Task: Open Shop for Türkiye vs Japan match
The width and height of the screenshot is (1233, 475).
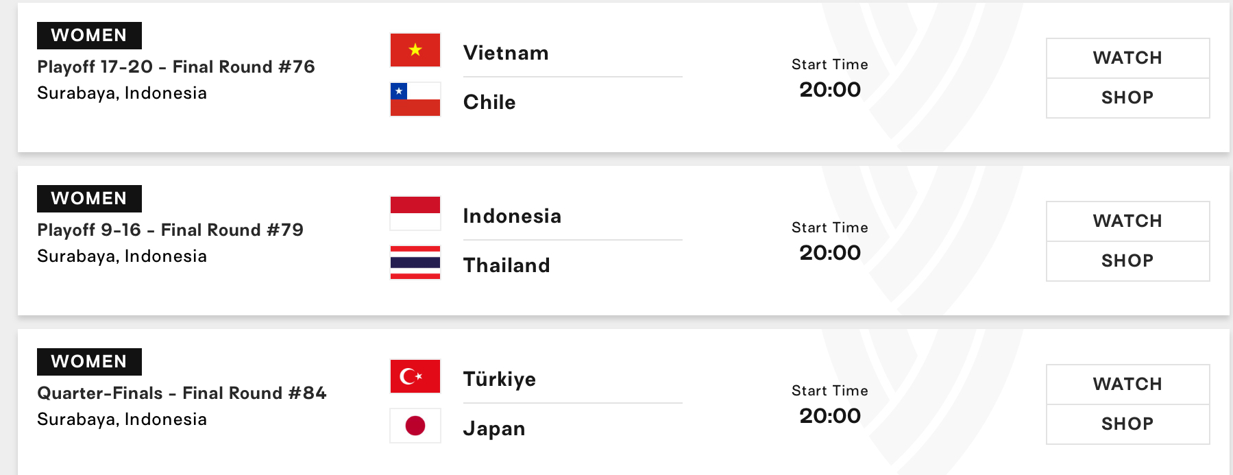Action: pos(1127,424)
